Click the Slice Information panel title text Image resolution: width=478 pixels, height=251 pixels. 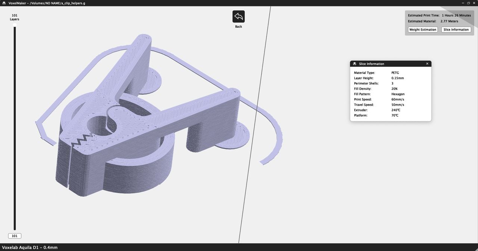coord(371,64)
